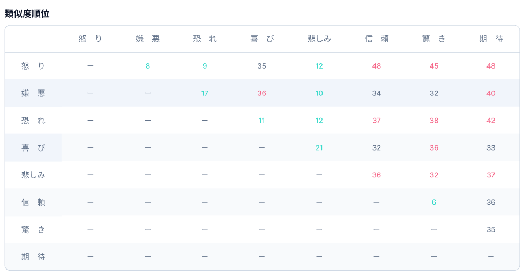Viewport: 524px width, 276px height.
Task: Click the 悲しみ column header
Action: click(319, 39)
